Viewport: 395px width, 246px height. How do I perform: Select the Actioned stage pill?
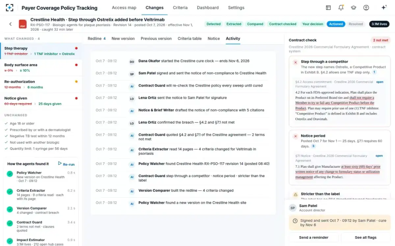(336, 24)
